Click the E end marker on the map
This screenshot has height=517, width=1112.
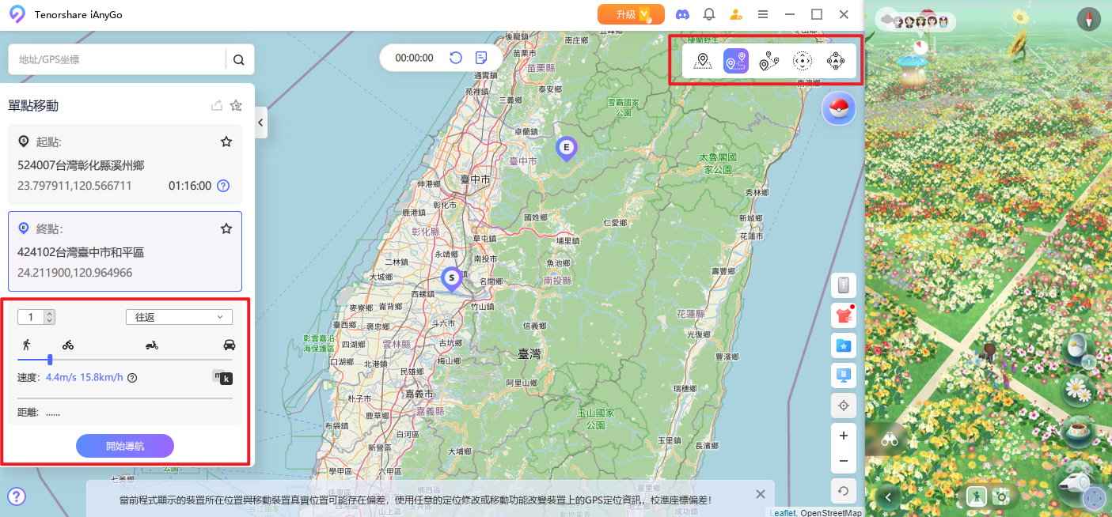tap(566, 149)
